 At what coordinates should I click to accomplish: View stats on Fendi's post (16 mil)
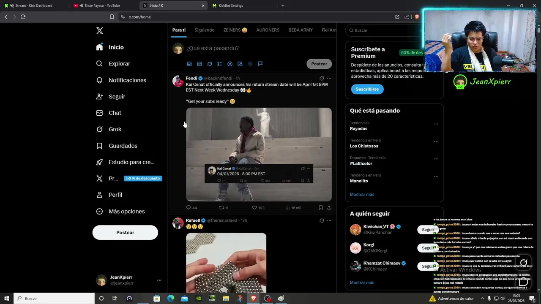(x=293, y=208)
